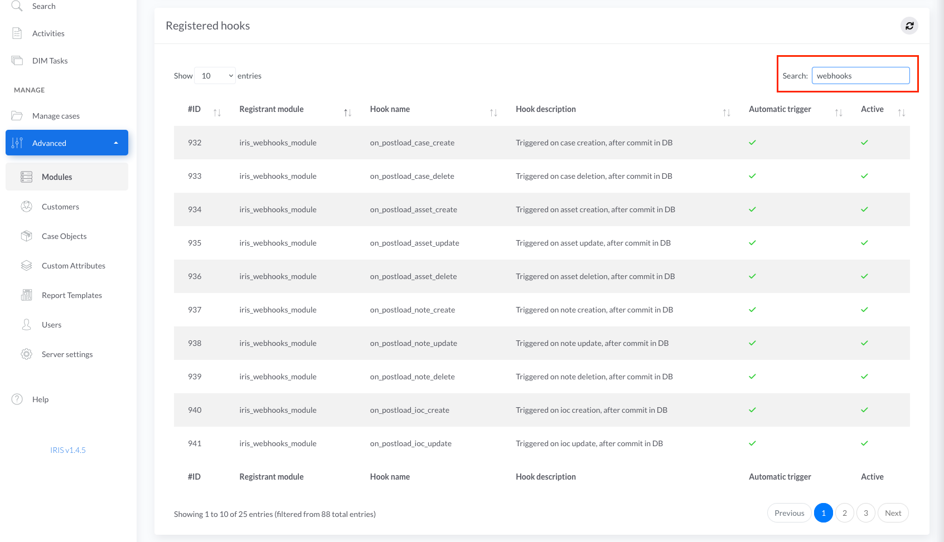Click the Manage cases folder icon

(17, 116)
